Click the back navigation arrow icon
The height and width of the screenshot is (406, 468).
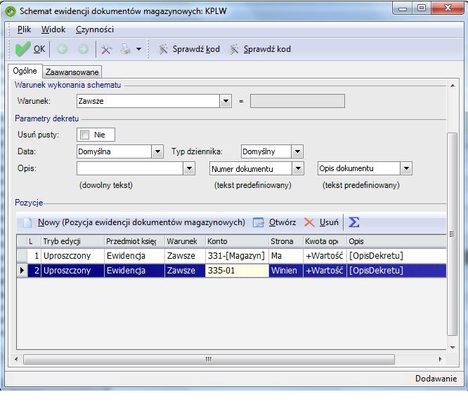tap(62, 49)
